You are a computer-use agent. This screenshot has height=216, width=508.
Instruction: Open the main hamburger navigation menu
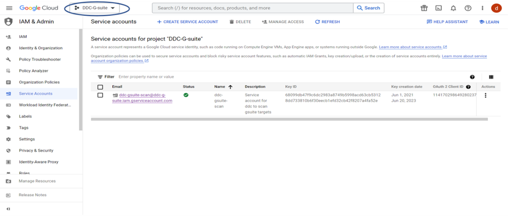click(9, 8)
